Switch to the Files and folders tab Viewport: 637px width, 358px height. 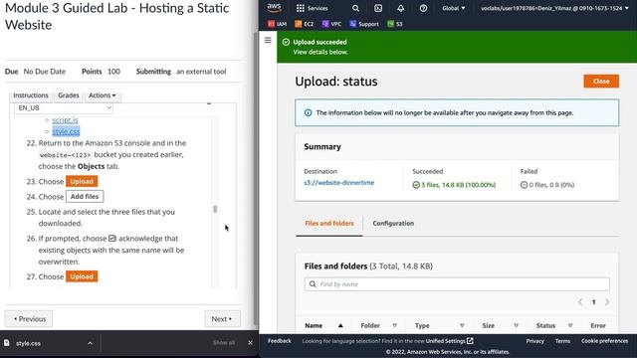[329, 223]
